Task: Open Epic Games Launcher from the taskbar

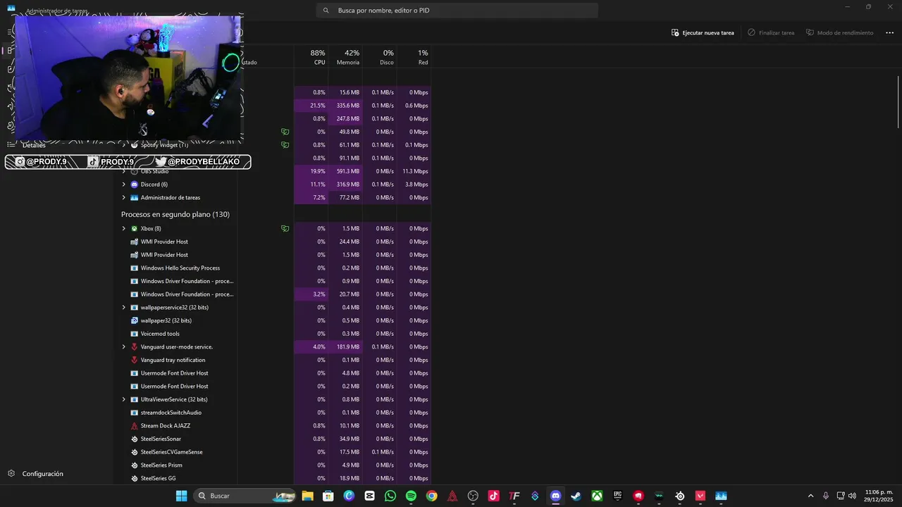Action: [617, 496]
